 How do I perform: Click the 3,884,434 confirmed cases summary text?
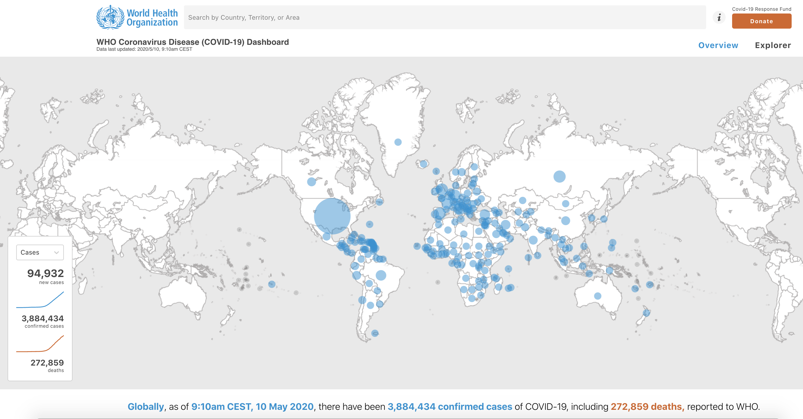tap(449, 407)
